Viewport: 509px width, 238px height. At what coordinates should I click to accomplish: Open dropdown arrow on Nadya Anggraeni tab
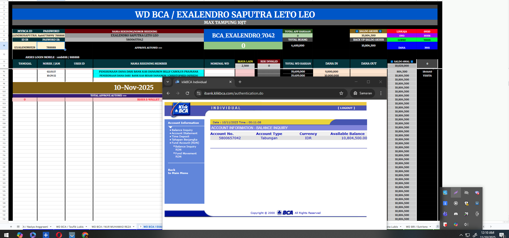[51, 227]
